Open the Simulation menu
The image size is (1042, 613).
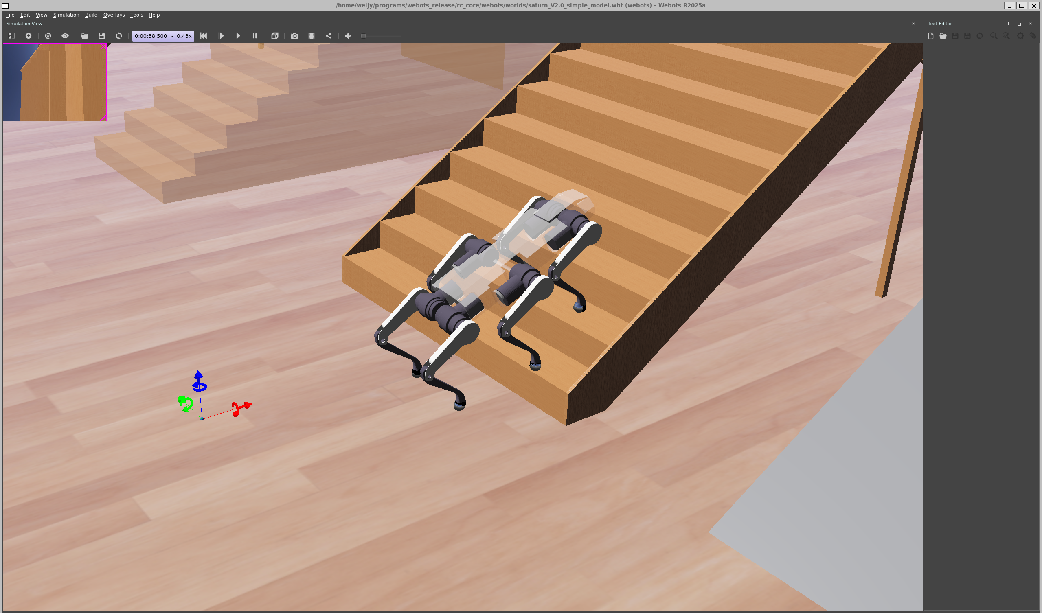click(66, 15)
